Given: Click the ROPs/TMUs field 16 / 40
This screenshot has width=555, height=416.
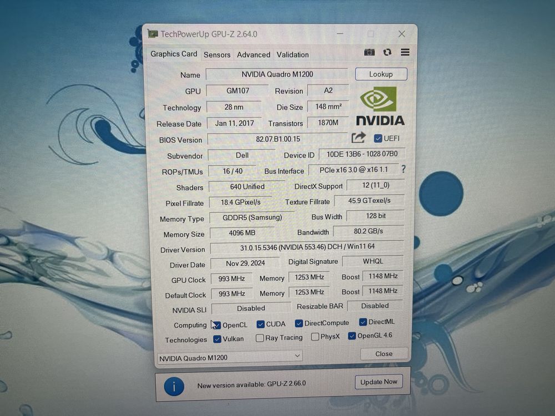Looking at the screenshot, I should tap(233, 171).
